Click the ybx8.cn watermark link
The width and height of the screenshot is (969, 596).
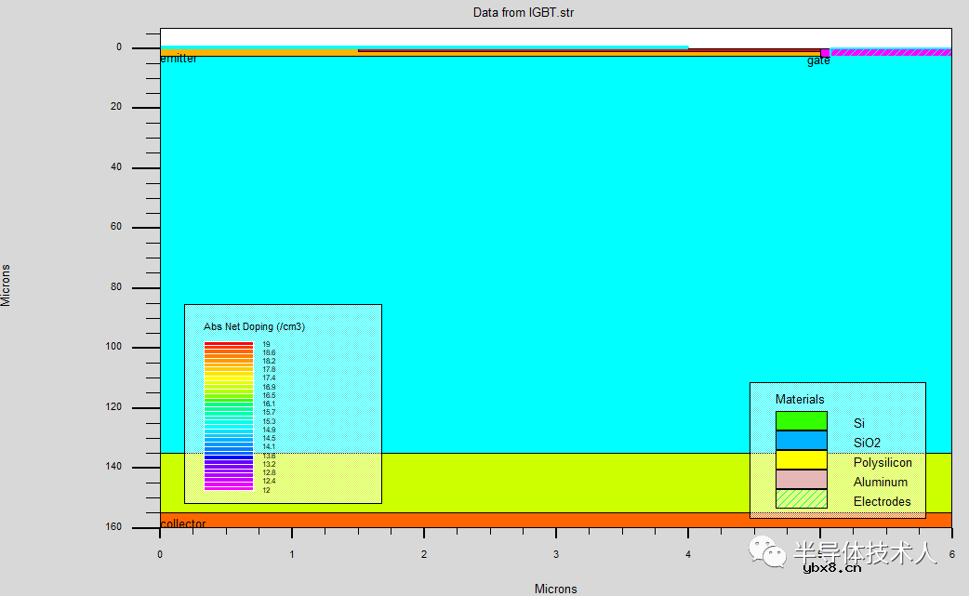(831, 568)
